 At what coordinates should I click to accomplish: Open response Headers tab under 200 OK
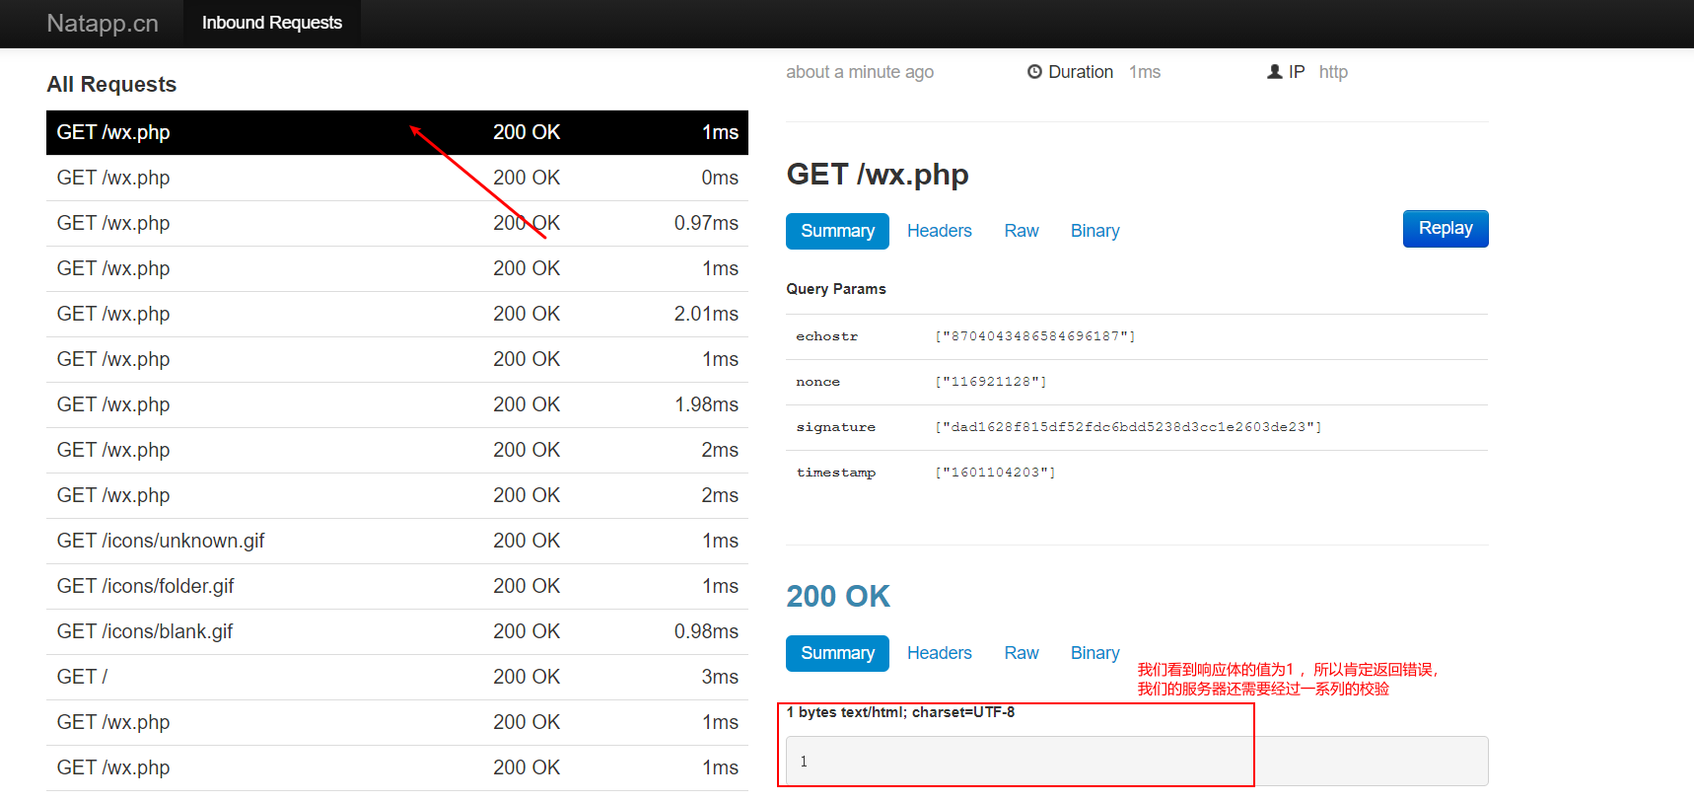click(x=940, y=653)
